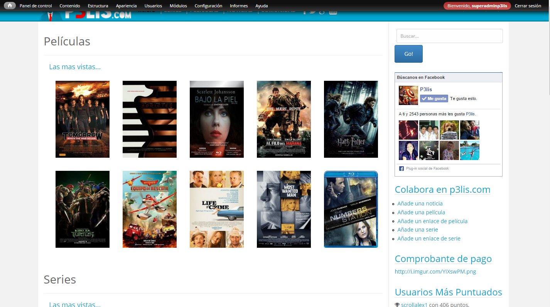Screen dimensions: 550x307
Task: Open the Informes admin menu
Action: coord(239,6)
